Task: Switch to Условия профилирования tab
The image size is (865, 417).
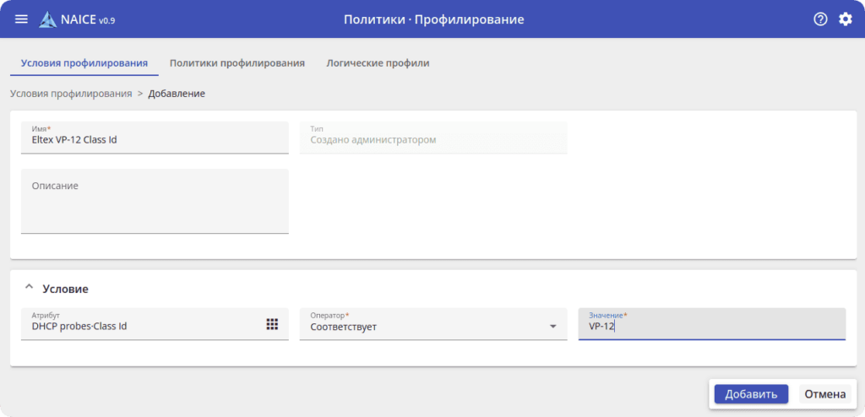Action: (84, 63)
